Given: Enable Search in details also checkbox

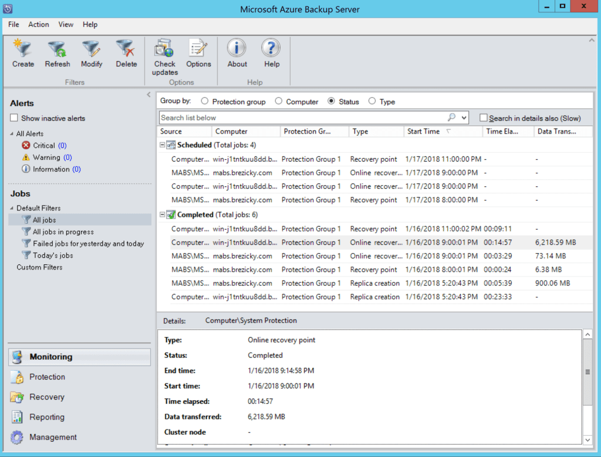Looking at the screenshot, I should point(484,118).
